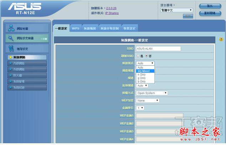Switch to the 無線橋接 tab

click(90, 28)
